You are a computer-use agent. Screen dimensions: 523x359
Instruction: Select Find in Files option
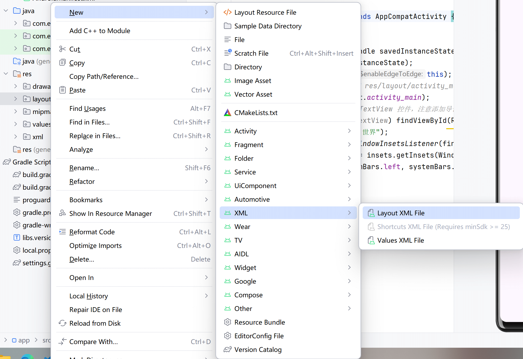click(x=89, y=122)
